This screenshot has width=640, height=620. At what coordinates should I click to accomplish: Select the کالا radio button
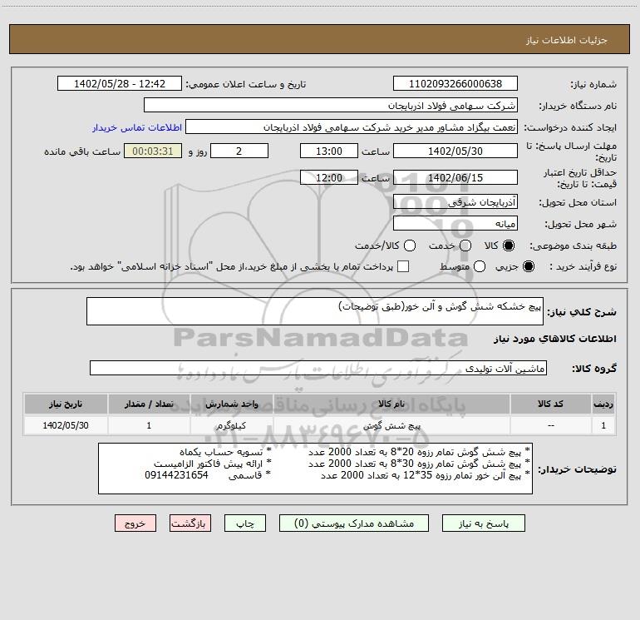[x=509, y=246]
